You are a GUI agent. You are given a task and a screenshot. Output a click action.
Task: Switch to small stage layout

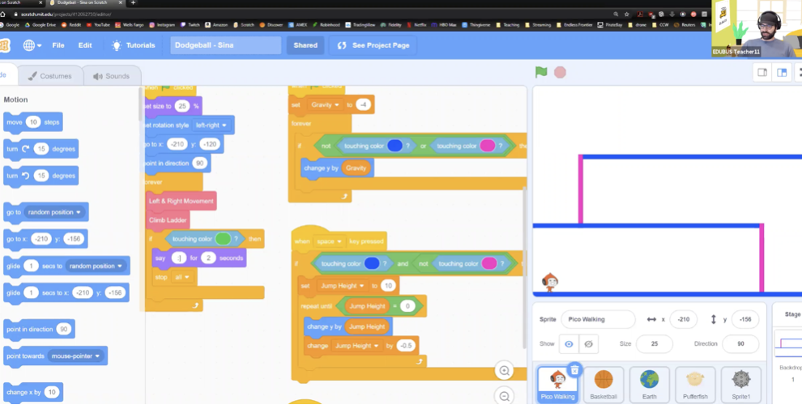pos(762,73)
